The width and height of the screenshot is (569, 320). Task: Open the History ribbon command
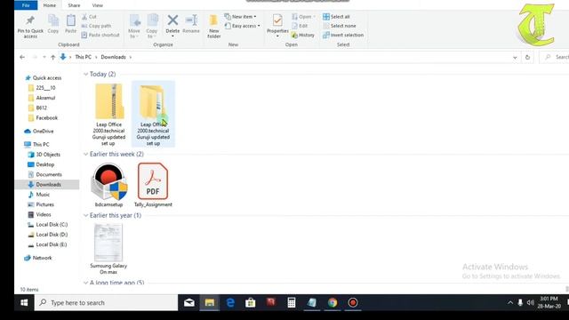coord(303,35)
